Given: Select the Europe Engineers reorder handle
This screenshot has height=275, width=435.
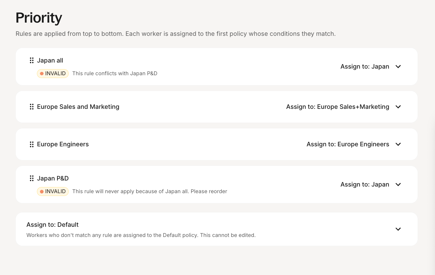Looking at the screenshot, I should (32, 144).
